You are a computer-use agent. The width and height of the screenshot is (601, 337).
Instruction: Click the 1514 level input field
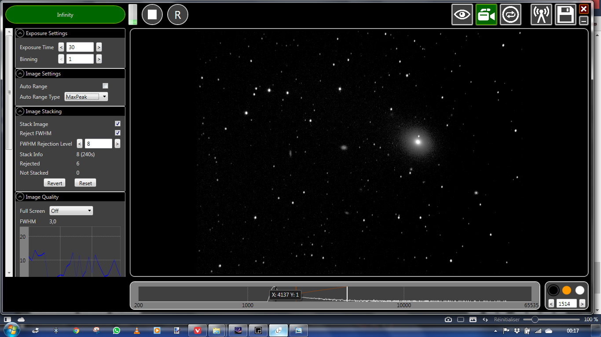[x=567, y=303]
